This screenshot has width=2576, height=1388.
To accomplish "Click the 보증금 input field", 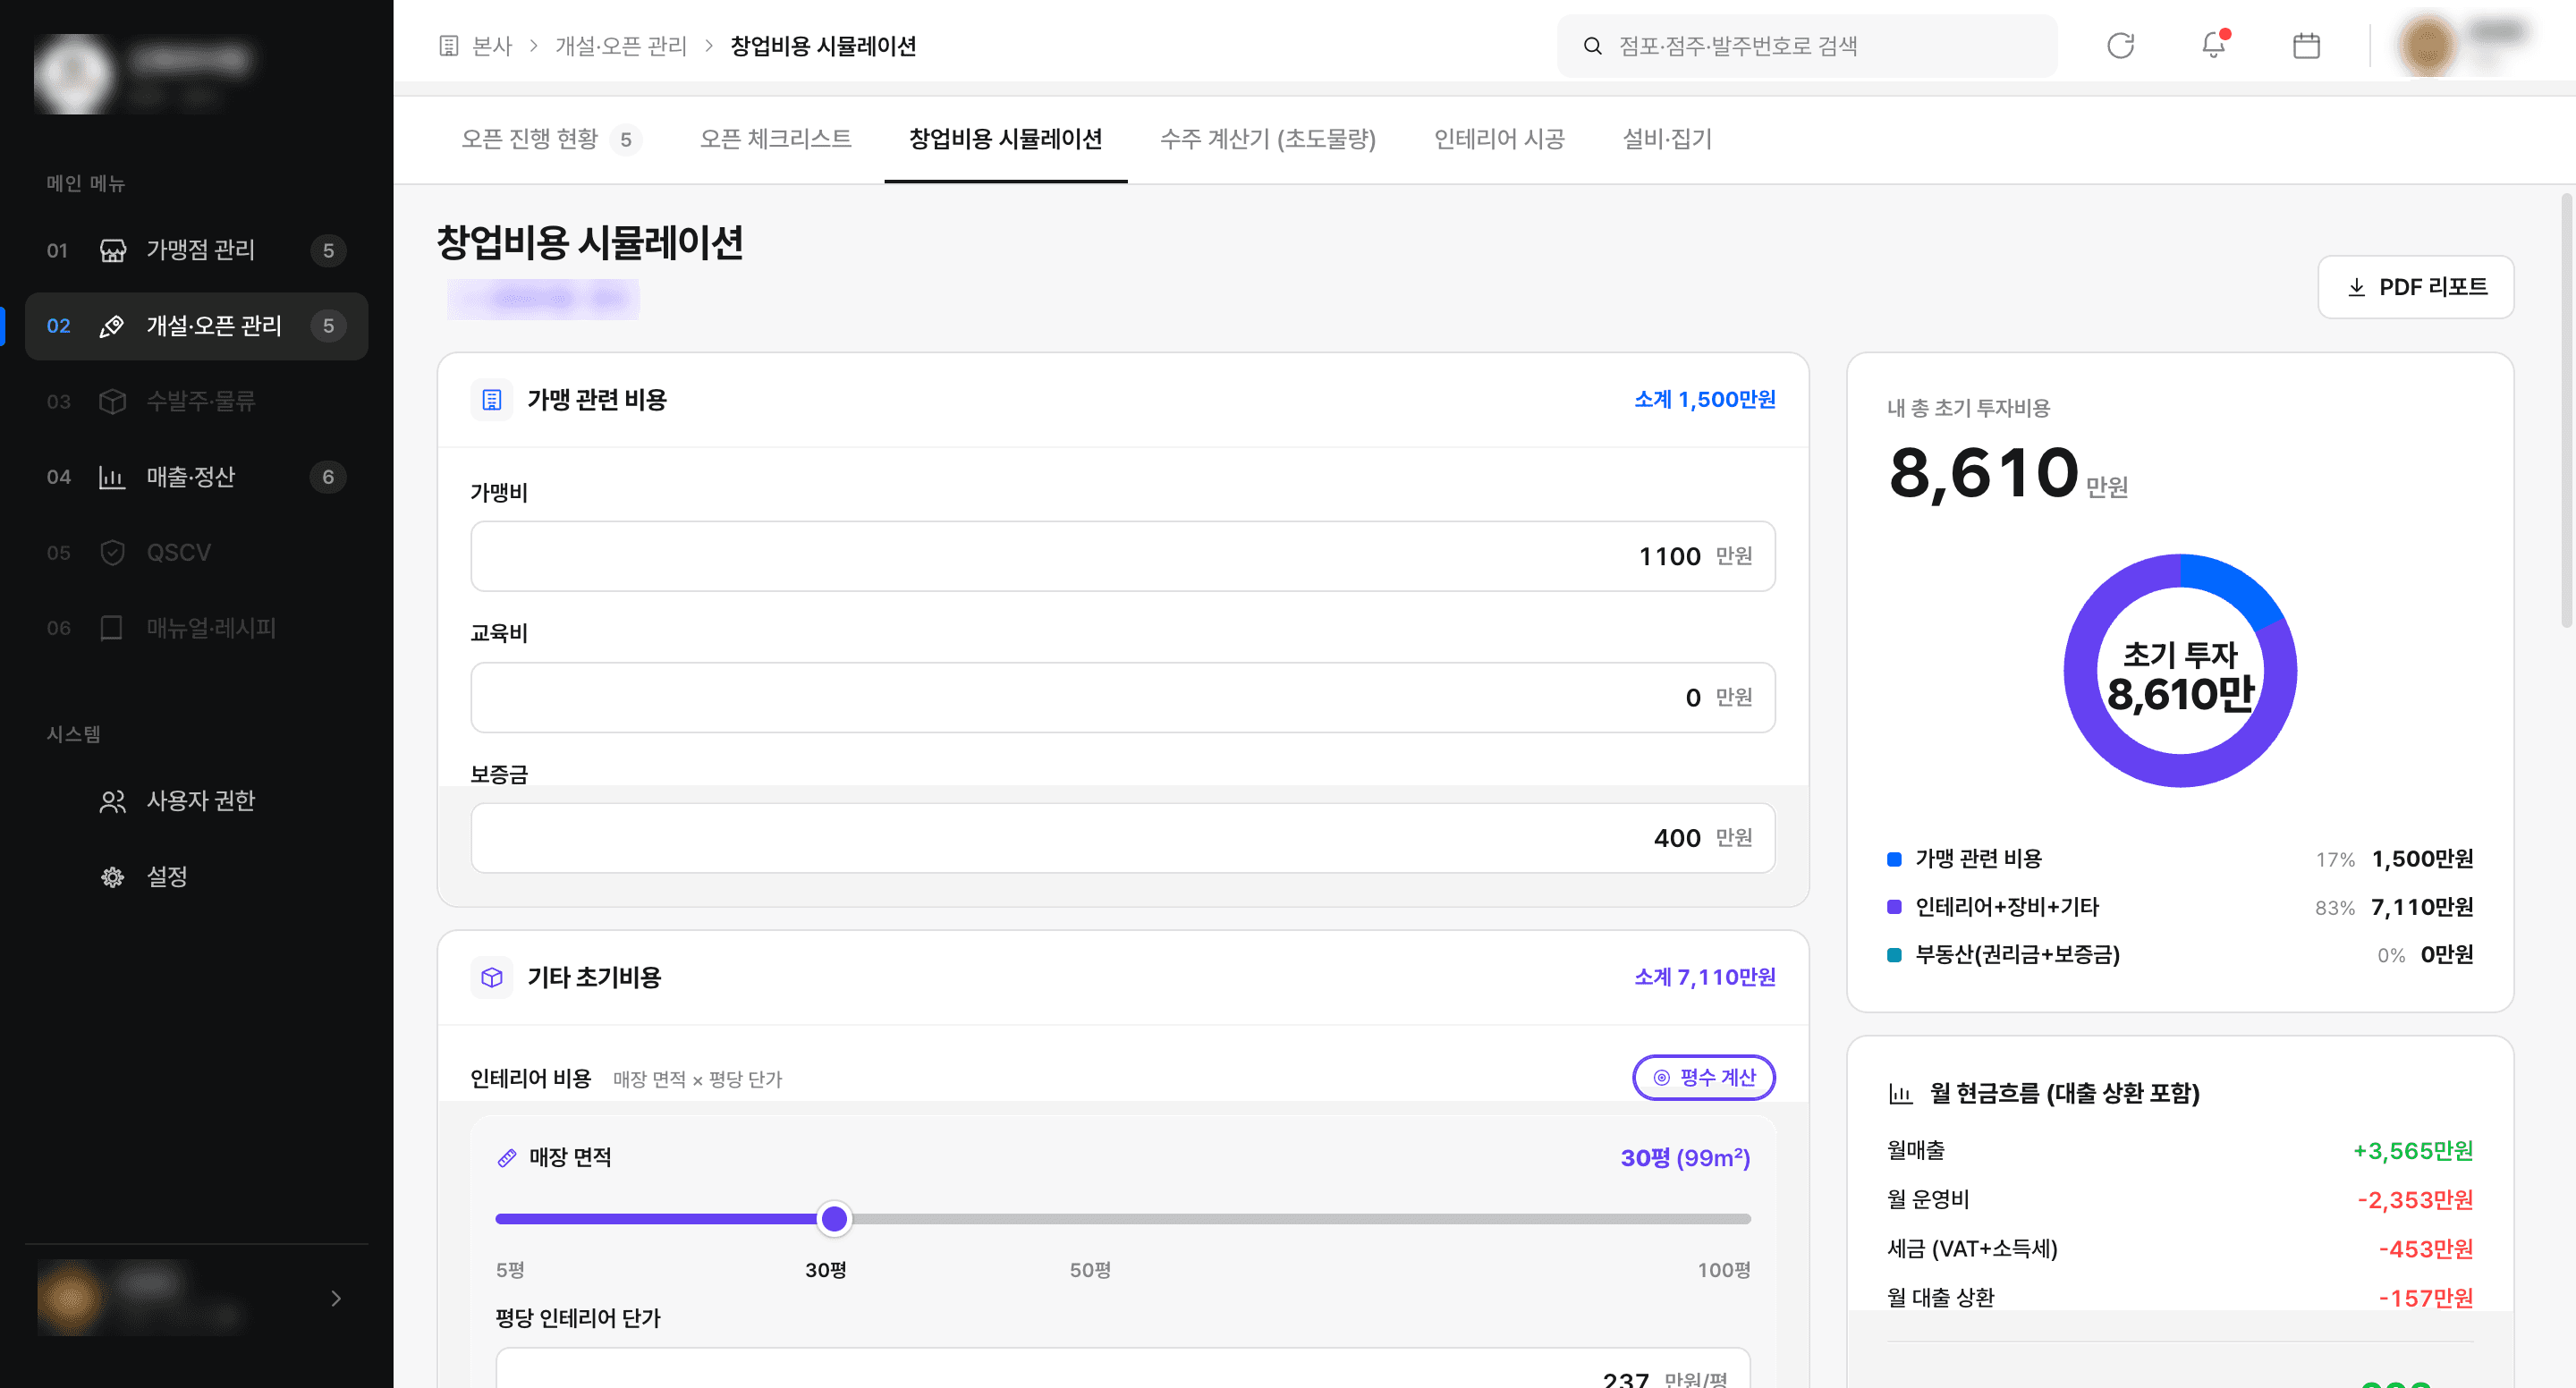I will 1122,838.
